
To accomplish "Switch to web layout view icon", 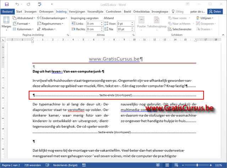I will (176, 165).
